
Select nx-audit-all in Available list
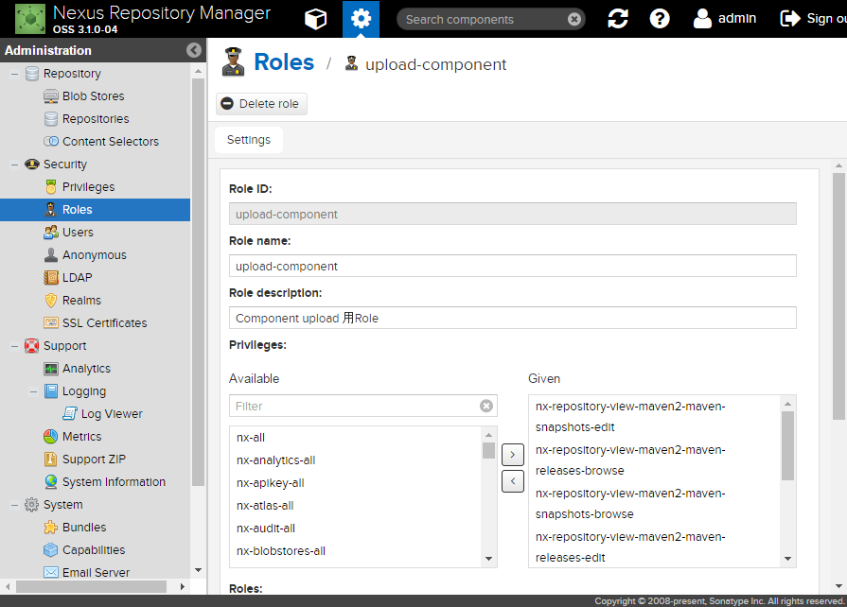(x=355, y=529)
